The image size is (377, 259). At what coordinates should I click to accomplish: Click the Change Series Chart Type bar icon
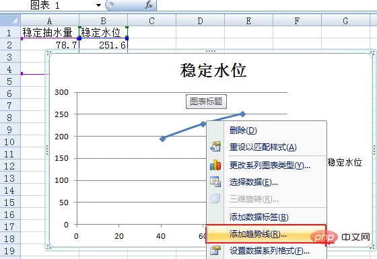(x=215, y=165)
